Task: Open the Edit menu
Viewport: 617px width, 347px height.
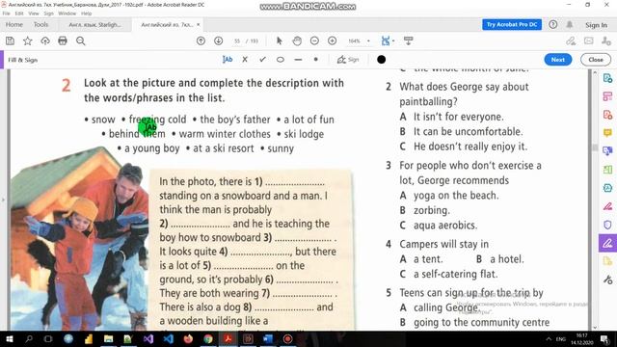Action: (19, 13)
